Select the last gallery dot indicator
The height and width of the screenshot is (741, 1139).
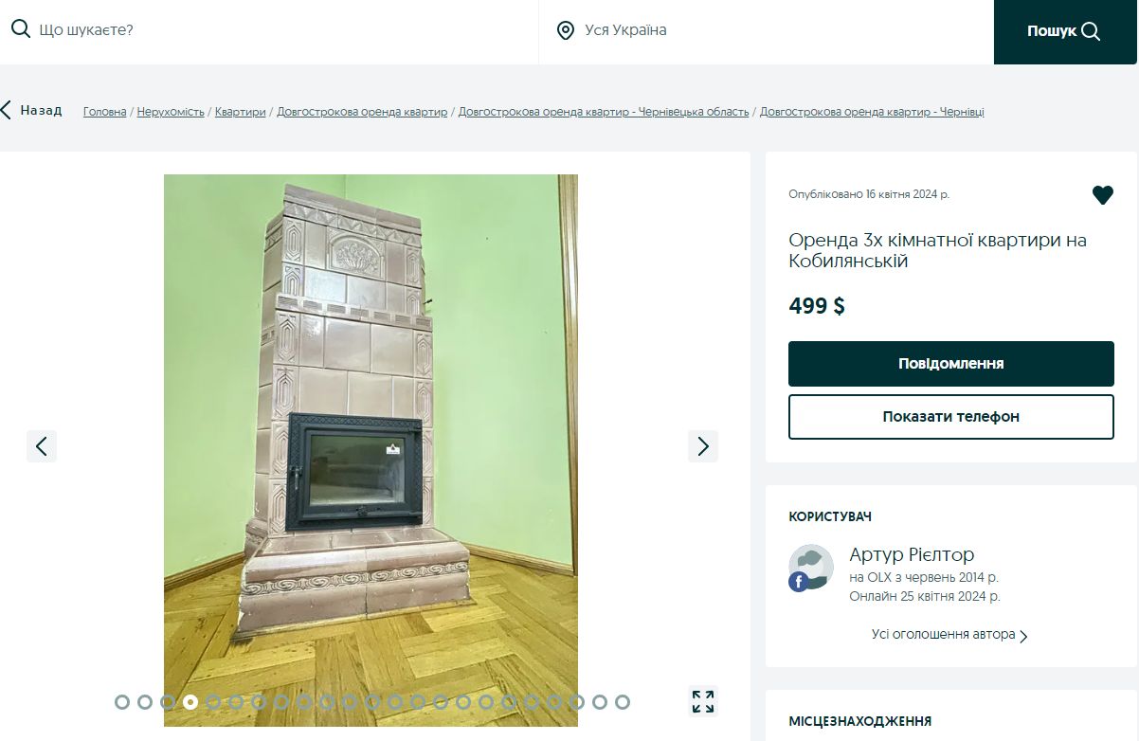coord(622,702)
